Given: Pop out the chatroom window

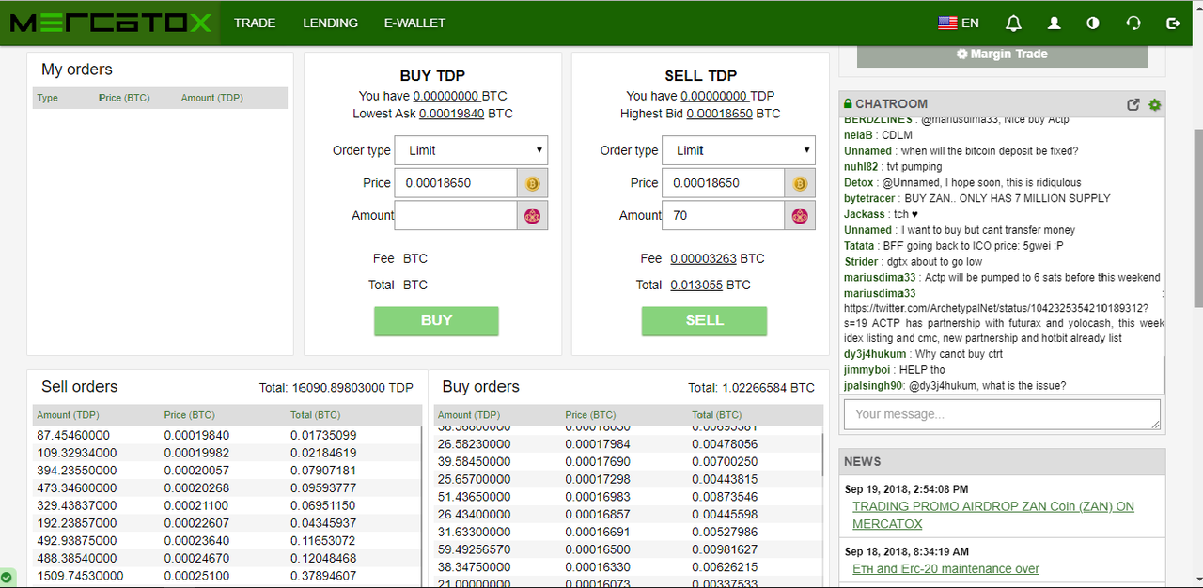Looking at the screenshot, I should tap(1133, 104).
